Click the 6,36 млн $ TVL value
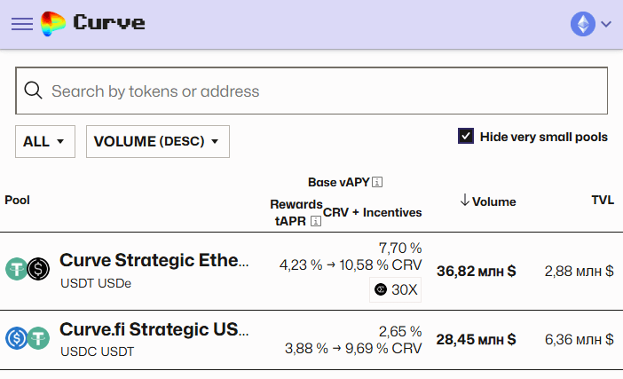This screenshot has width=623, height=379. coord(579,339)
